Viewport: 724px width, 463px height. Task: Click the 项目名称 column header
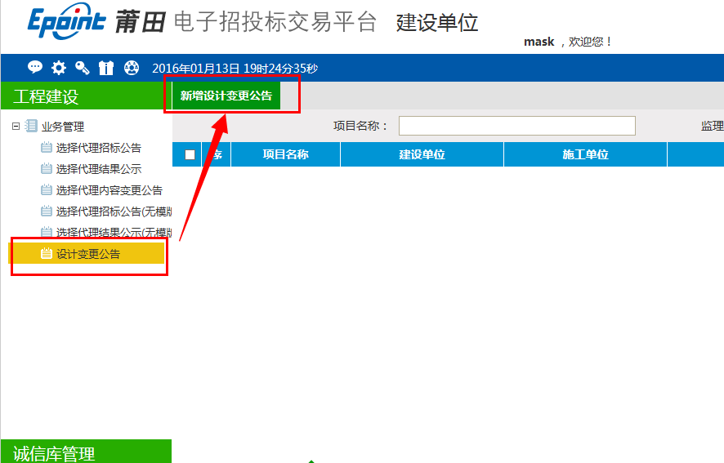[285, 154]
